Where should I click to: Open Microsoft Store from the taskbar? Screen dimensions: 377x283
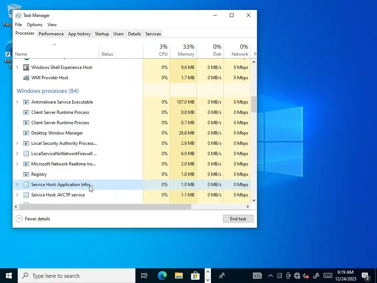coord(195,276)
